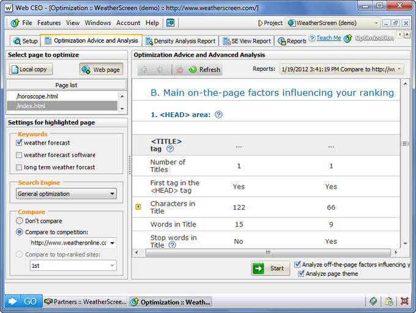Select /horoscope.html in page list
The width and height of the screenshot is (416, 313).
pos(62,96)
